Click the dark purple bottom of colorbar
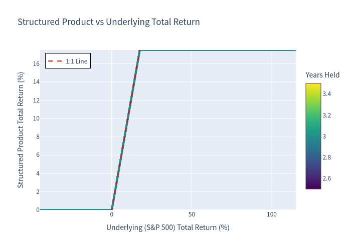351x250 pixels. point(313,186)
